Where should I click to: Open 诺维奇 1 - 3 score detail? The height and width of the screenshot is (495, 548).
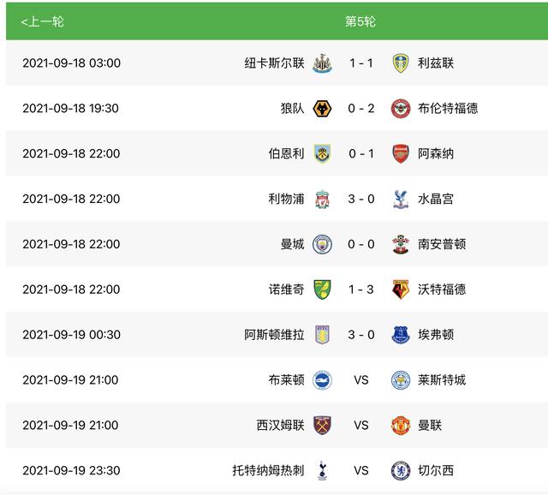tap(361, 289)
